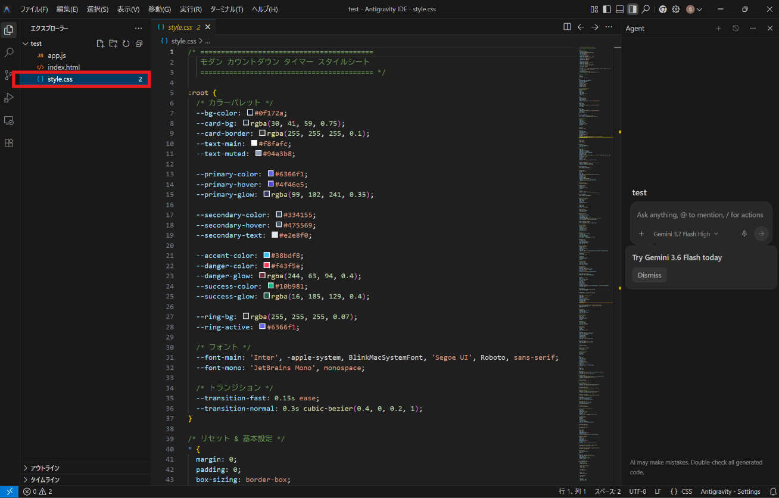Toggle the bottom panel visibility

click(620, 9)
